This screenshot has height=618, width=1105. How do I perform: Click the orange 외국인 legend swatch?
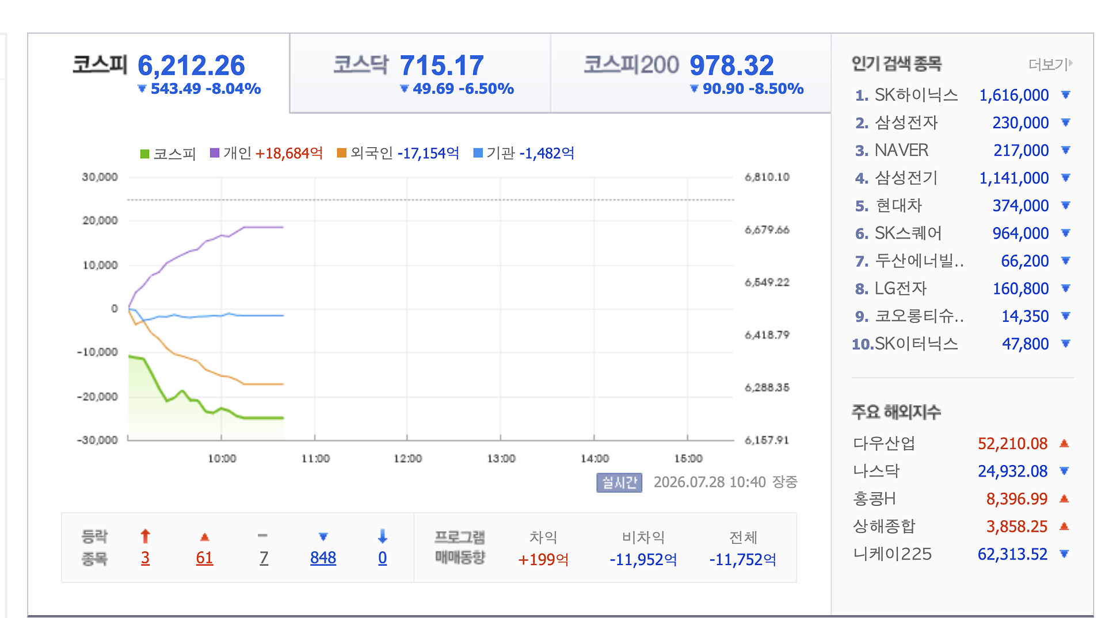pos(341,153)
